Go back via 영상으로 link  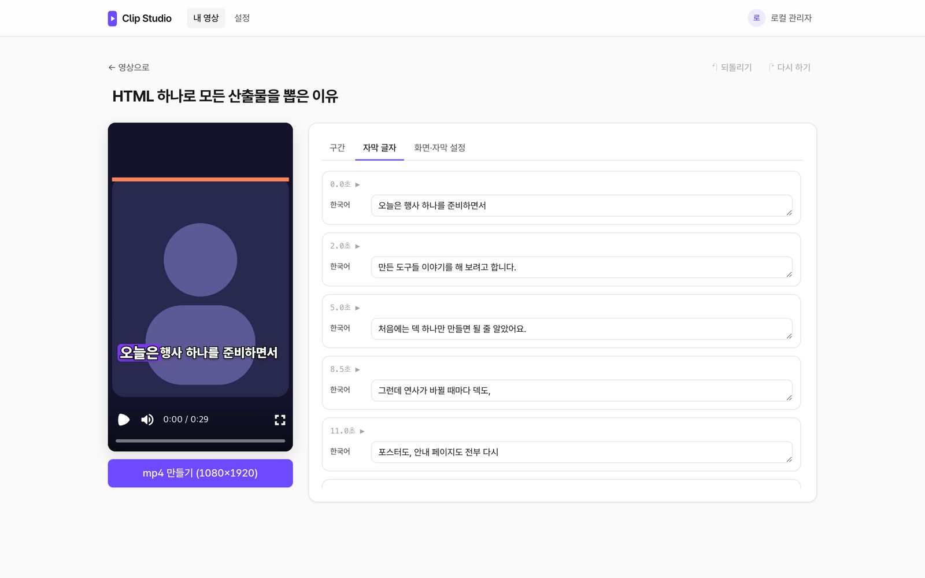(129, 67)
